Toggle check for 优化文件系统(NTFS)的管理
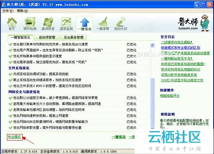Screen dimensions: 214x154 click(11, 86)
